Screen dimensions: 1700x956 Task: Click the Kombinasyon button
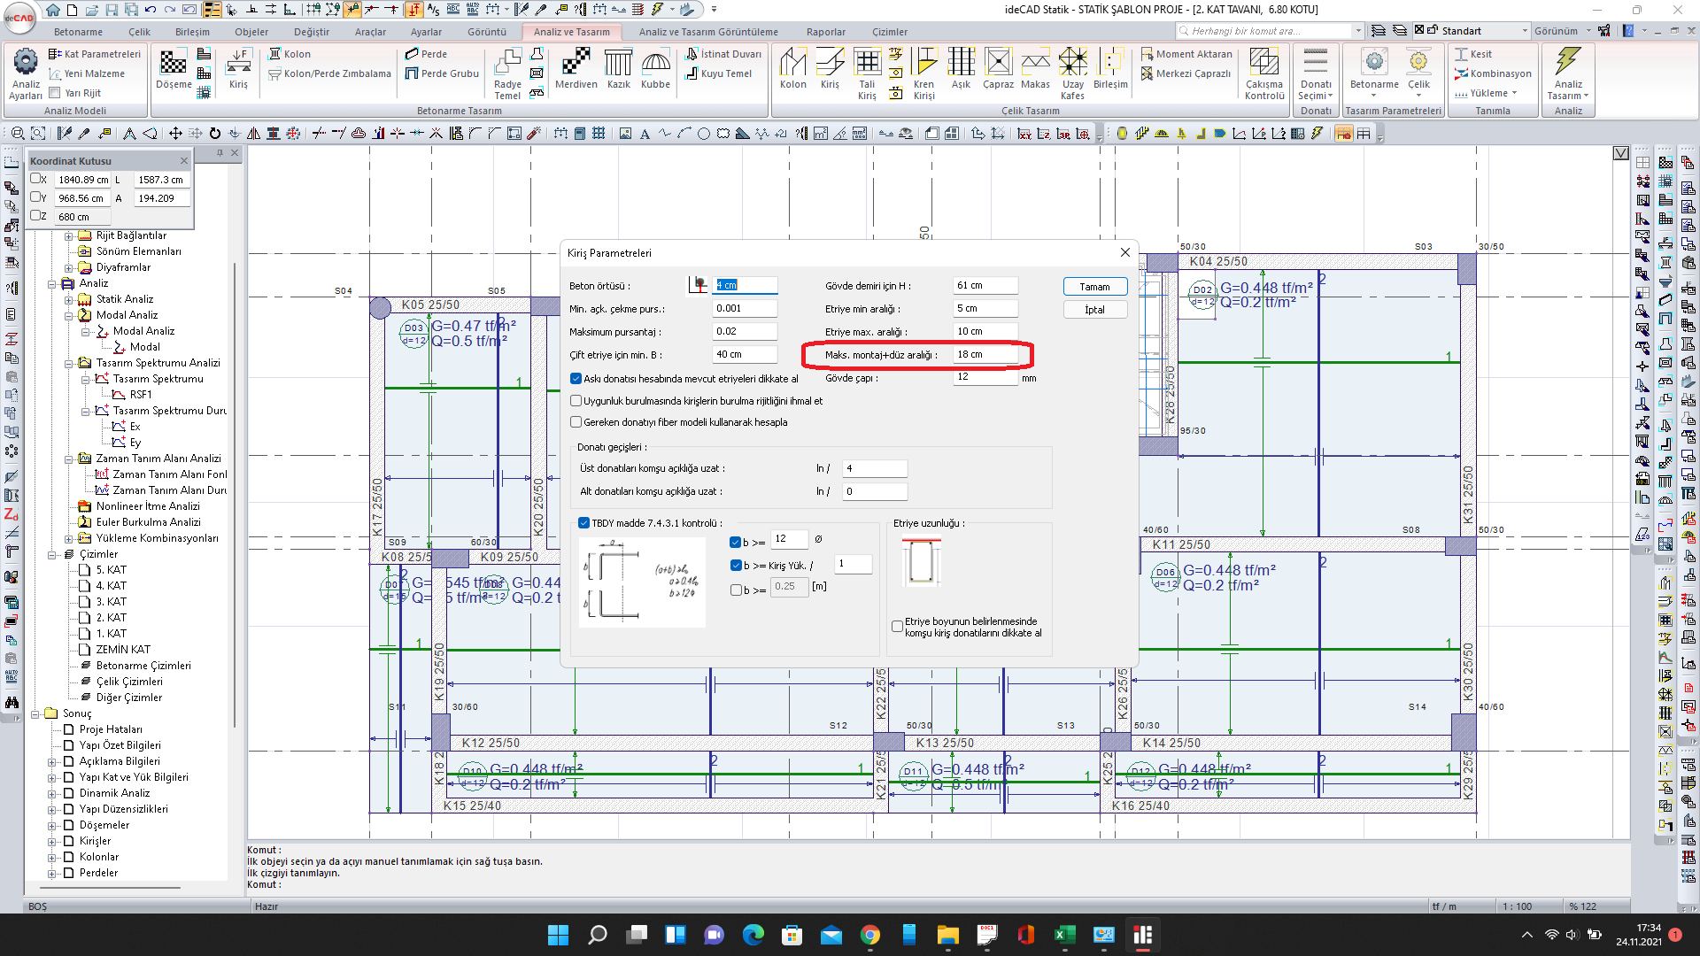click(1493, 73)
